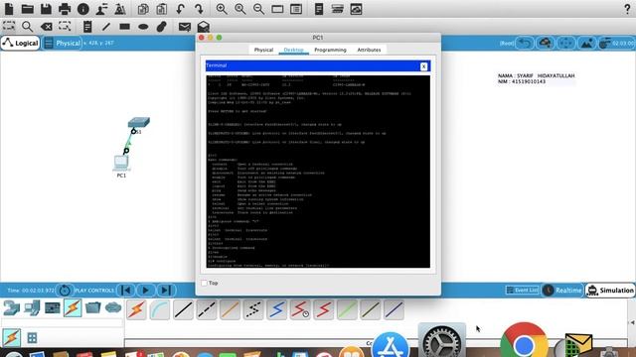
Task: Go back in play controls
Action: [x=126, y=291]
